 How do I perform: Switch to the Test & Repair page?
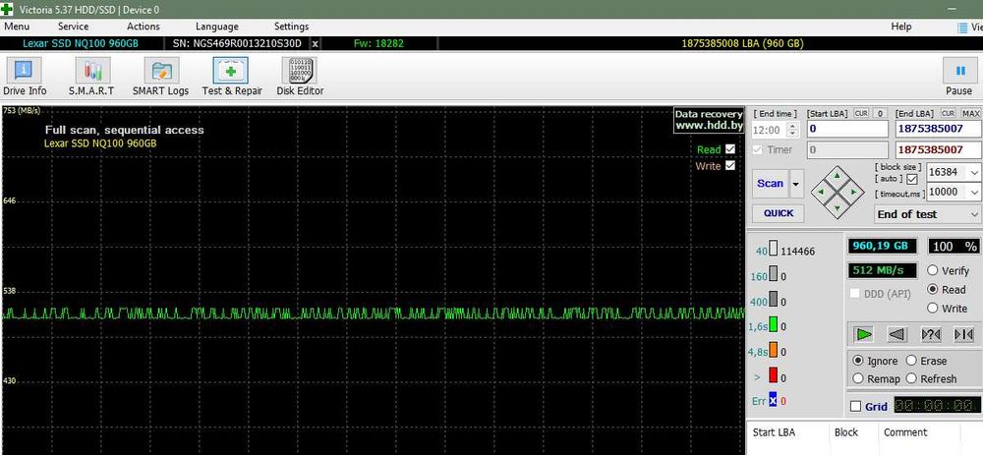click(231, 77)
